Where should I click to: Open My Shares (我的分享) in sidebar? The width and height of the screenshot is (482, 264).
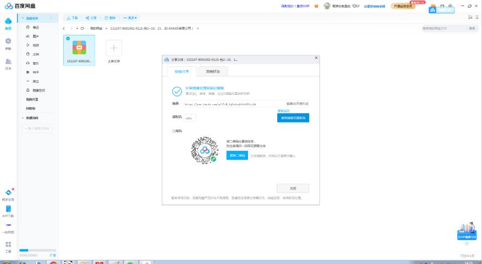coord(32,99)
